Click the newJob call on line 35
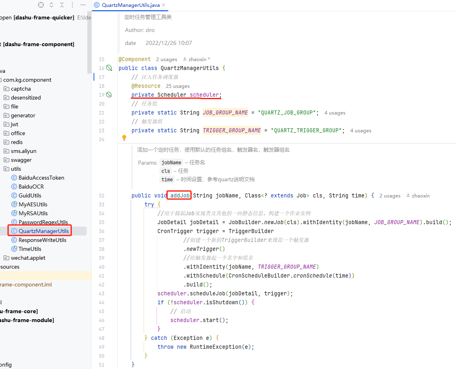The image size is (456, 369). [x=274, y=223]
